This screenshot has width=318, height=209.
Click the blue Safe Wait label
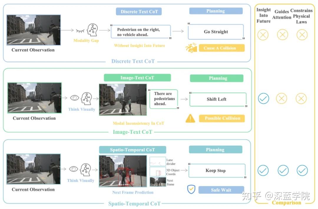click(221, 190)
